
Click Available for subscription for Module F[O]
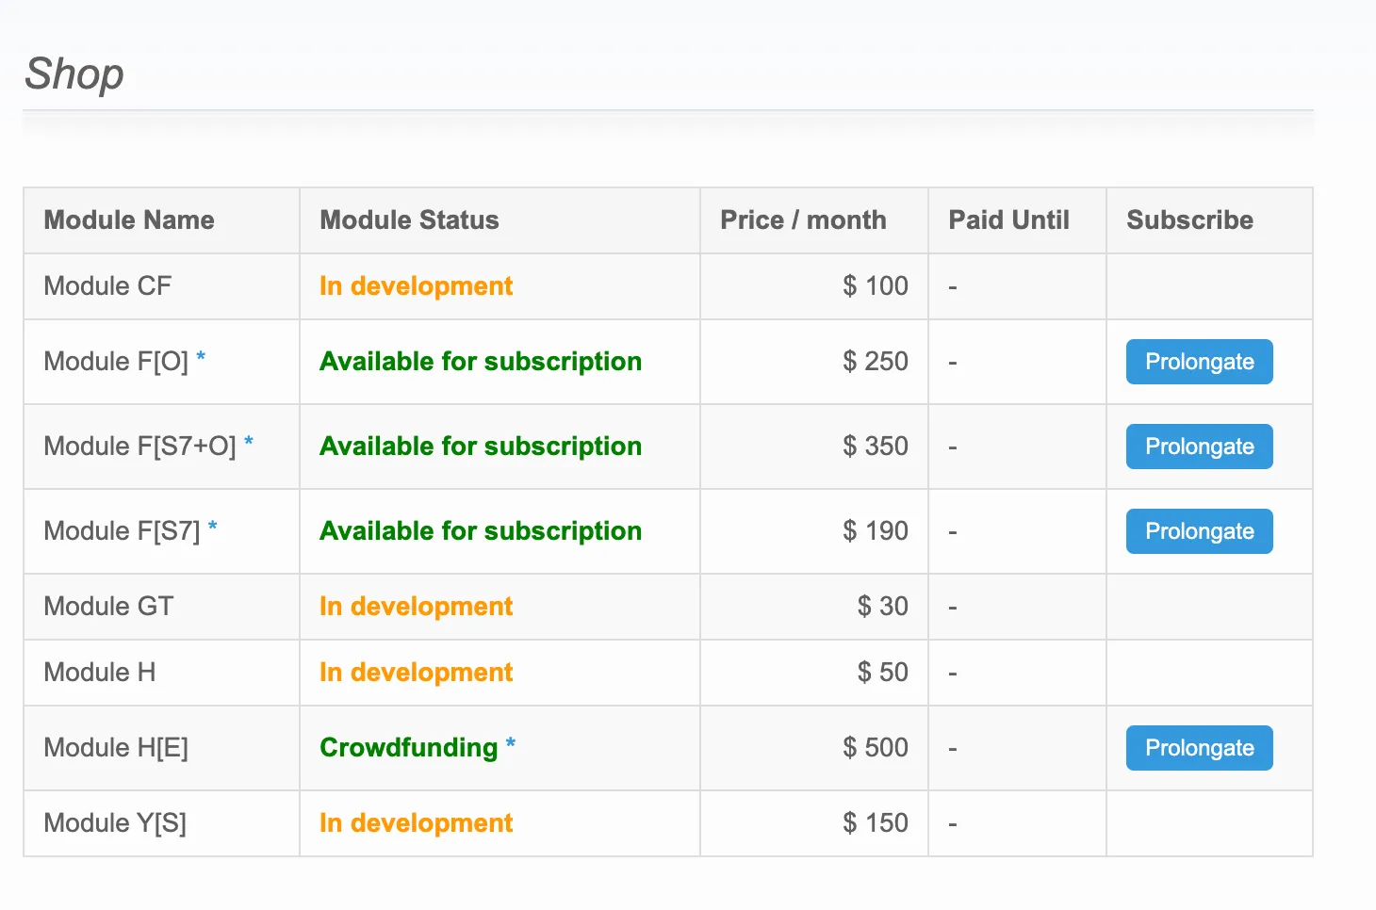[481, 362]
